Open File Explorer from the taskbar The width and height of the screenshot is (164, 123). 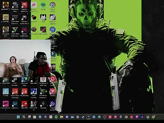coord(61,117)
